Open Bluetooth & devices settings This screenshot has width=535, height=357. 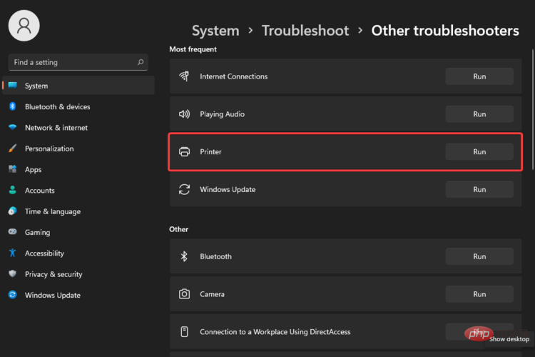pos(57,107)
